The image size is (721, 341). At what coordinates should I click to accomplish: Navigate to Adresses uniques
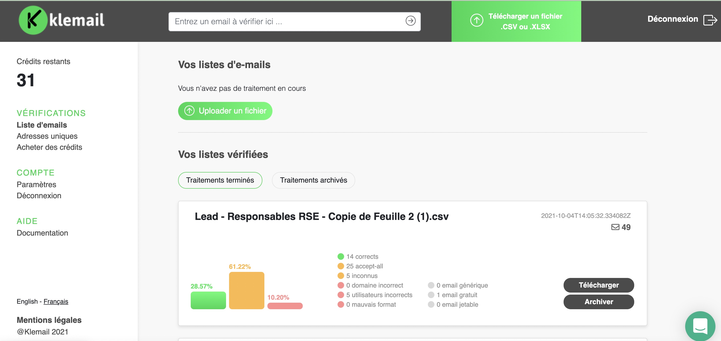pos(47,136)
